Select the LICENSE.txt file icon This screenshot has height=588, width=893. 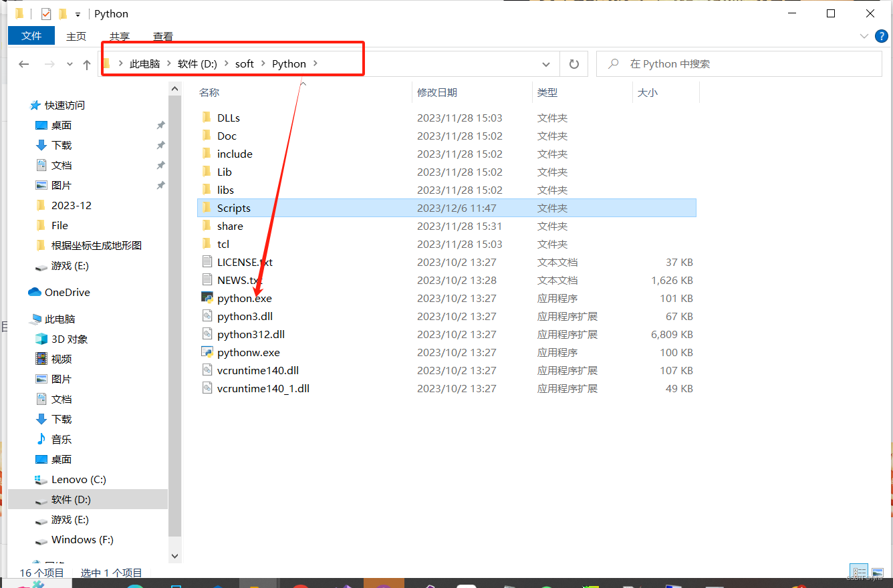(207, 262)
